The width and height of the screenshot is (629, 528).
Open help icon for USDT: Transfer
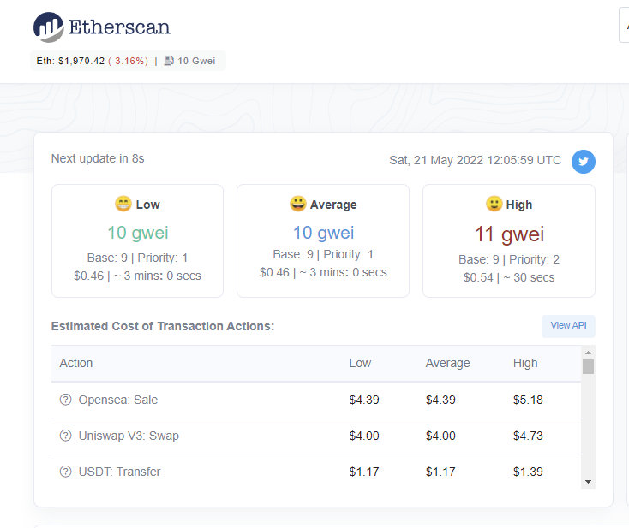(x=65, y=472)
